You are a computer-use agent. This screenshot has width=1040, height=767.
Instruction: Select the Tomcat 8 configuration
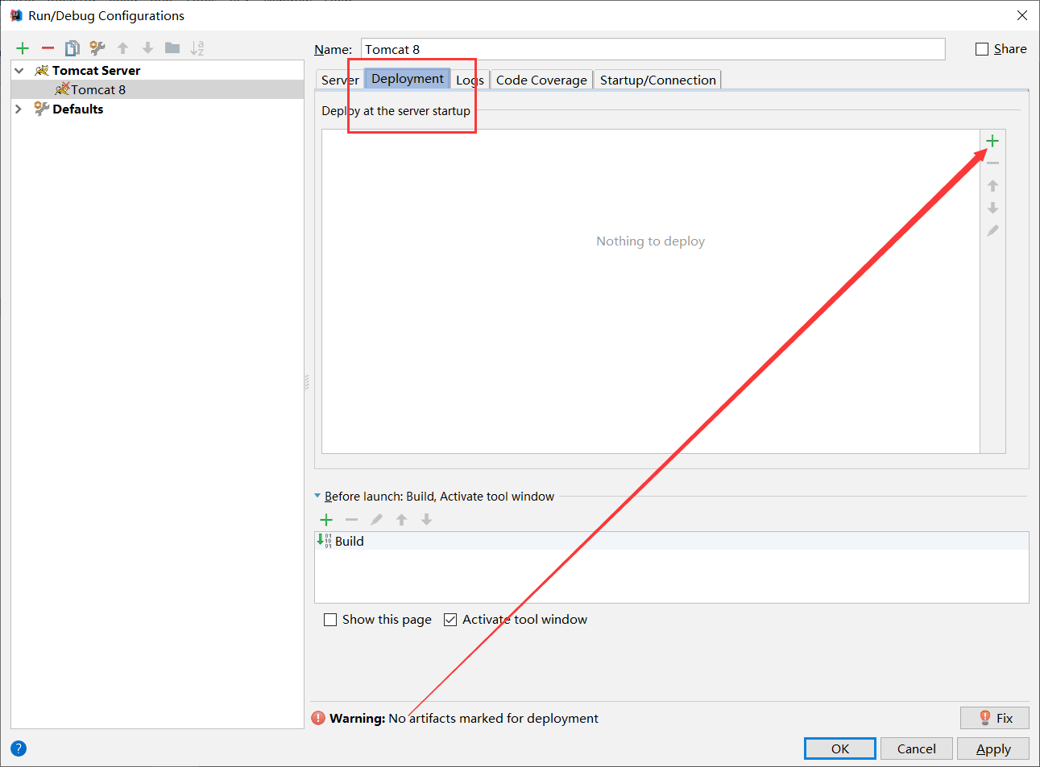(158, 89)
